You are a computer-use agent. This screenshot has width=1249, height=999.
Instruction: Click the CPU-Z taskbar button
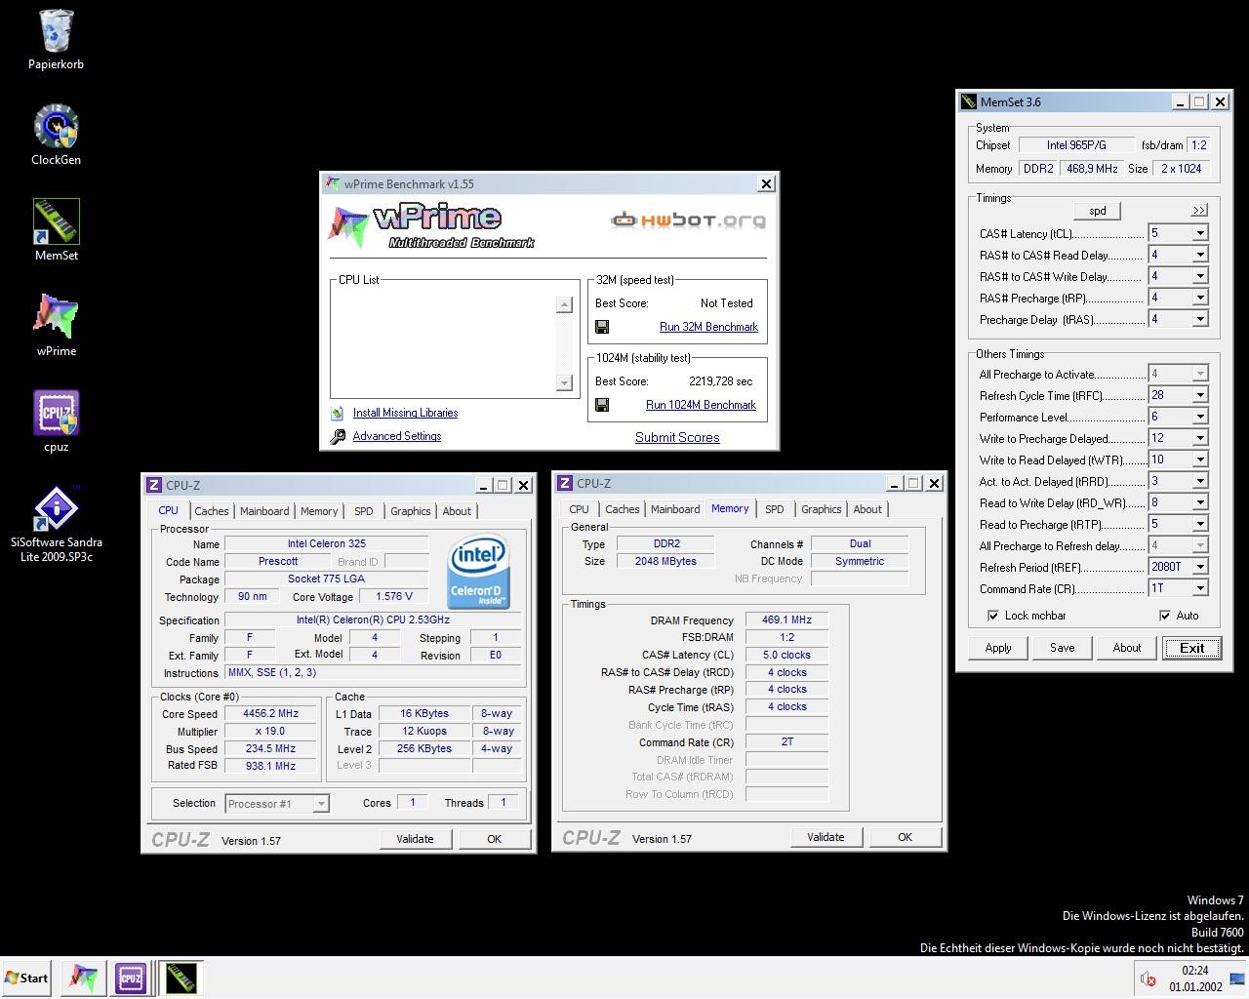click(131, 978)
